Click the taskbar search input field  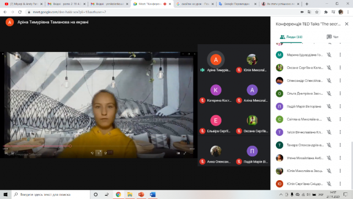51,195
